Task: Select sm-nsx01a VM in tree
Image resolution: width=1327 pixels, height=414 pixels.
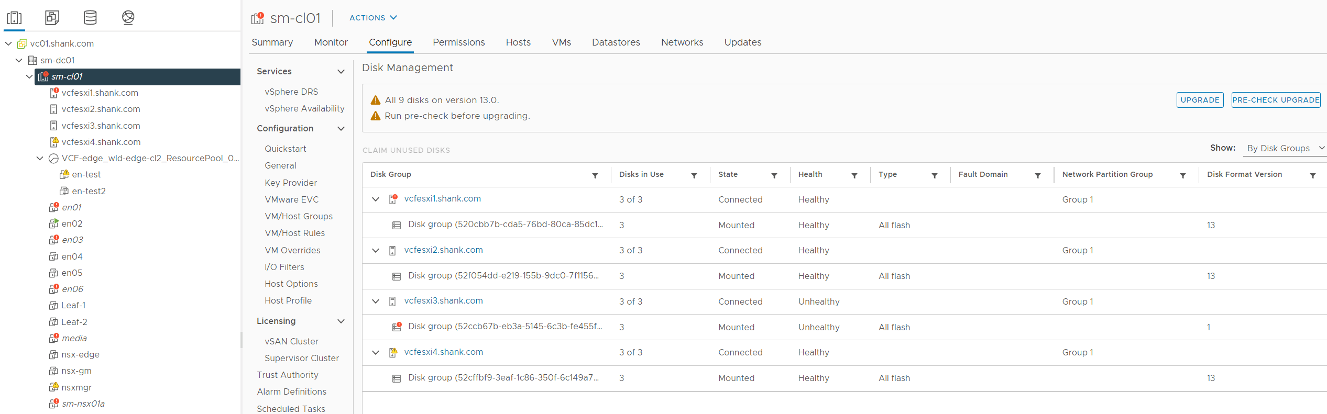Action: point(83,404)
